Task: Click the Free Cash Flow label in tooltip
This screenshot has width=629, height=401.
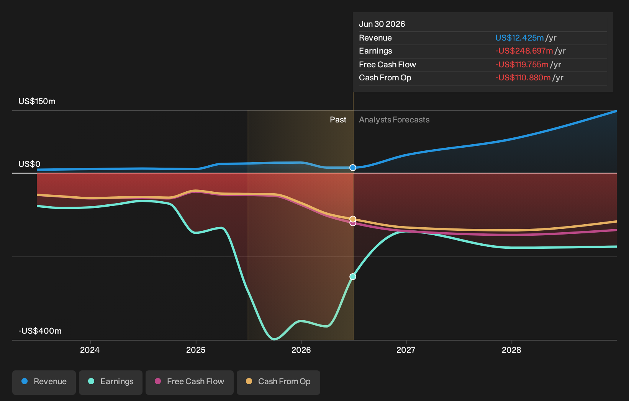Action: click(x=387, y=65)
